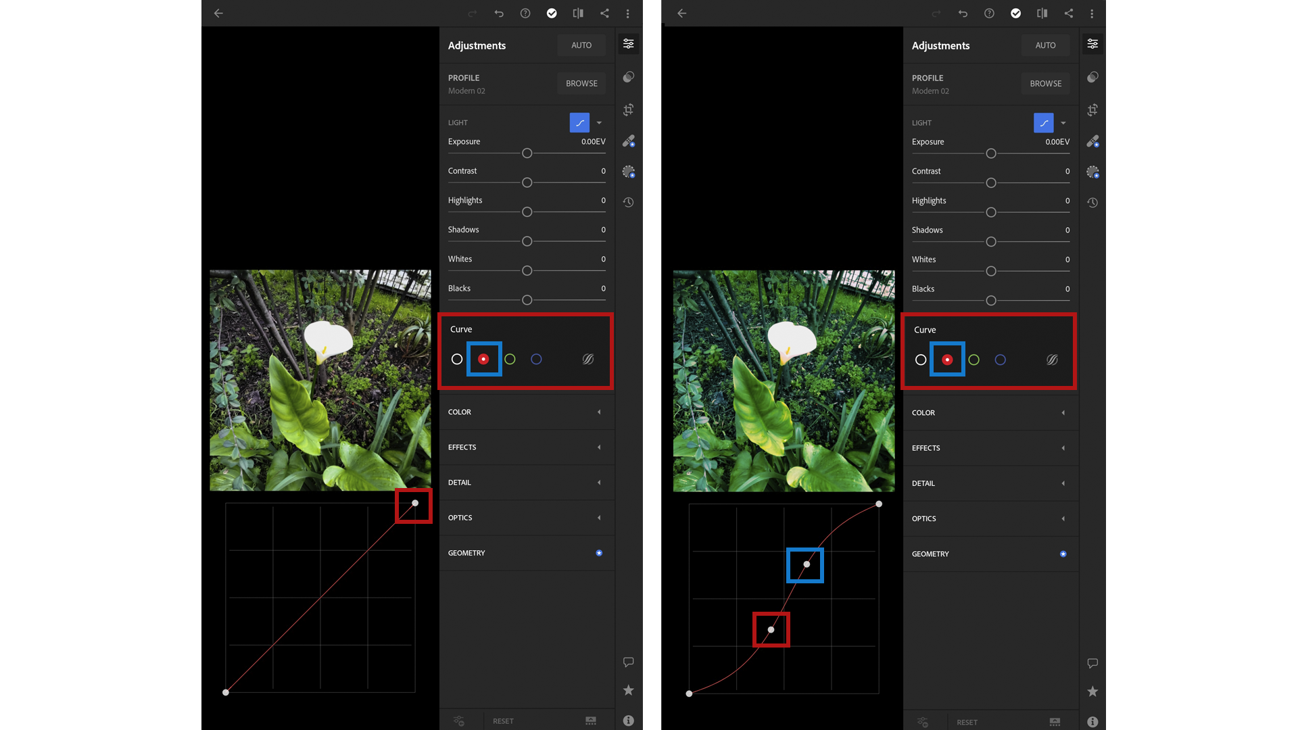Click BROWSE profile button in right screen

point(1045,84)
